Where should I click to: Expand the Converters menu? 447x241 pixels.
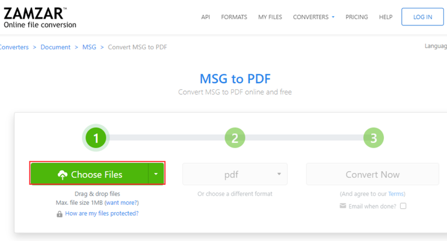coord(313,17)
